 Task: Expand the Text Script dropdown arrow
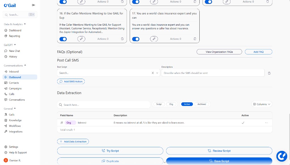pos(157,73)
